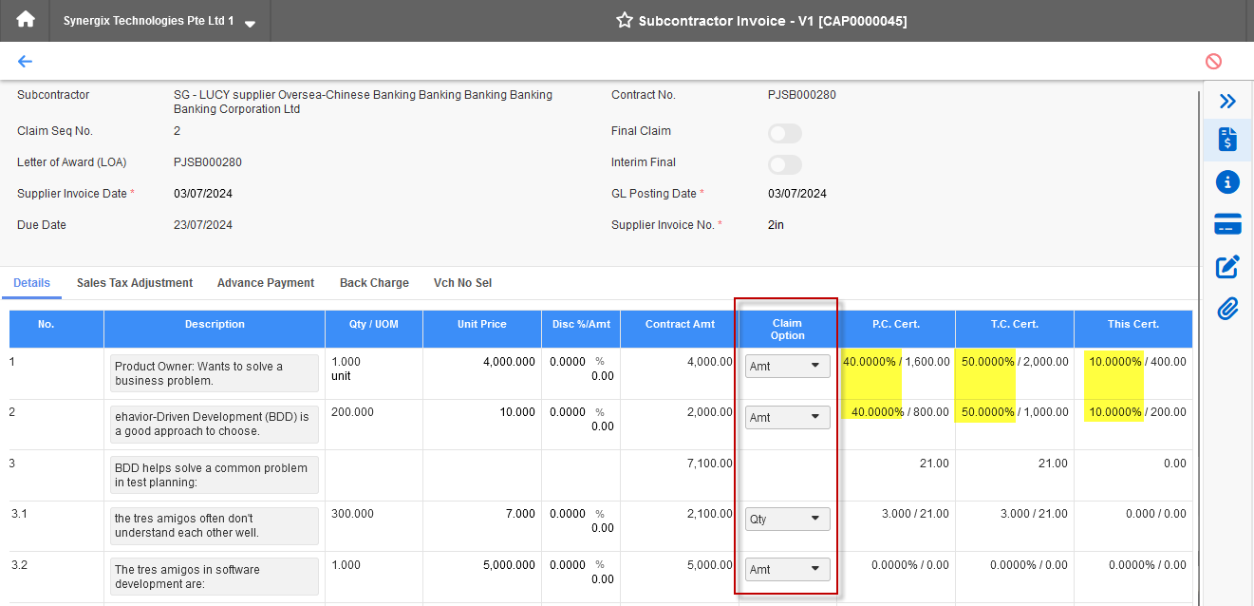1254x606 pixels.
Task: Click the back arrow to return
Action: (x=25, y=61)
